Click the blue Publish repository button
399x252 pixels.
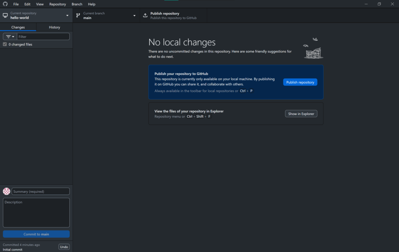tap(300, 82)
